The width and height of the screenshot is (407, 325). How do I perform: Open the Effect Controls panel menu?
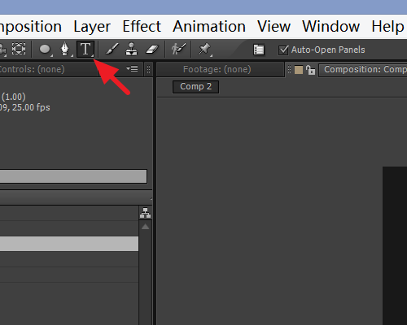coord(133,69)
